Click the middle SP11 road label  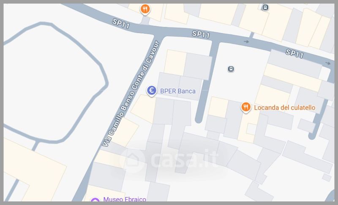click(201, 35)
